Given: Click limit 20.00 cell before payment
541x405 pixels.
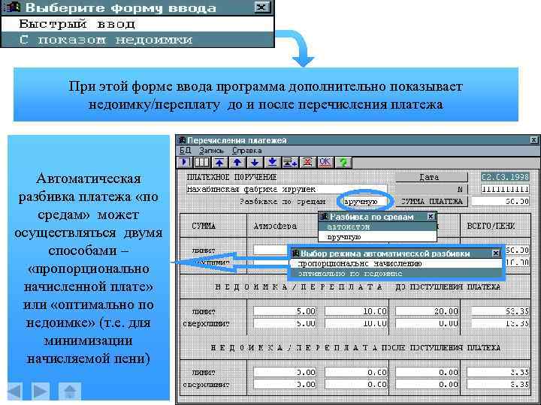Looking at the screenshot, I should (427, 311).
